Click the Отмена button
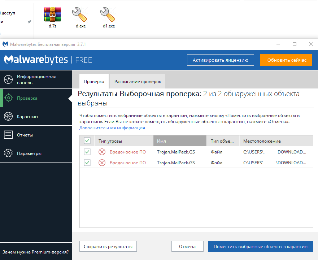318x260 pixels. [187, 246]
